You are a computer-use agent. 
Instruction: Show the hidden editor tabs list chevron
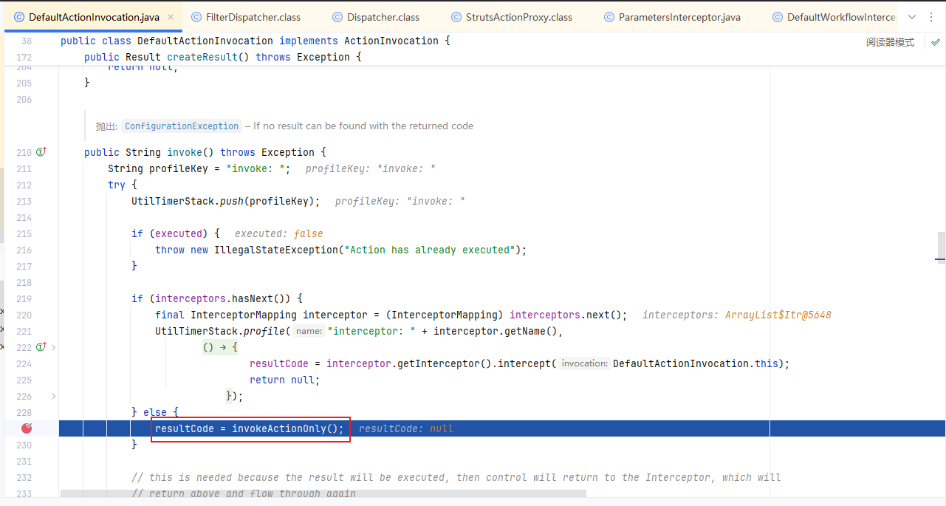[911, 17]
